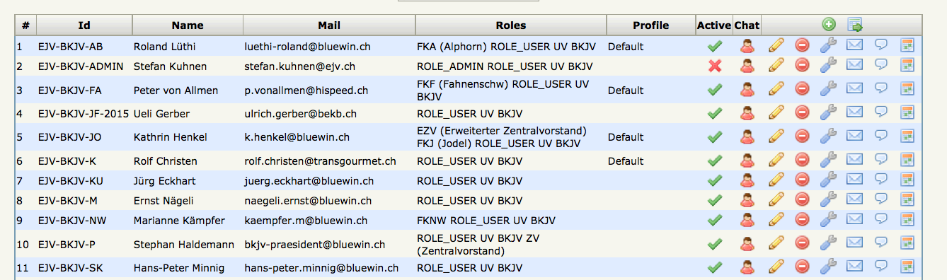
Task: Sort by the Name column header
Action: click(x=188, y=25)
